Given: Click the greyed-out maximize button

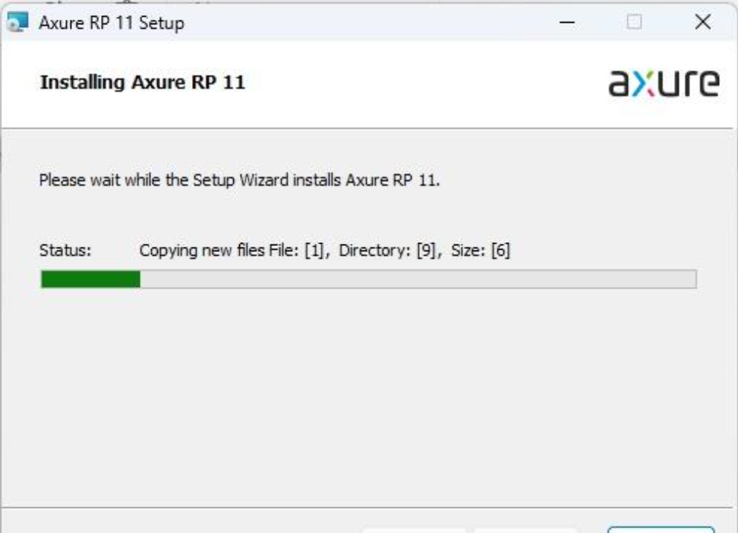Looking at the screenshot, I should [x=635, y=23].
